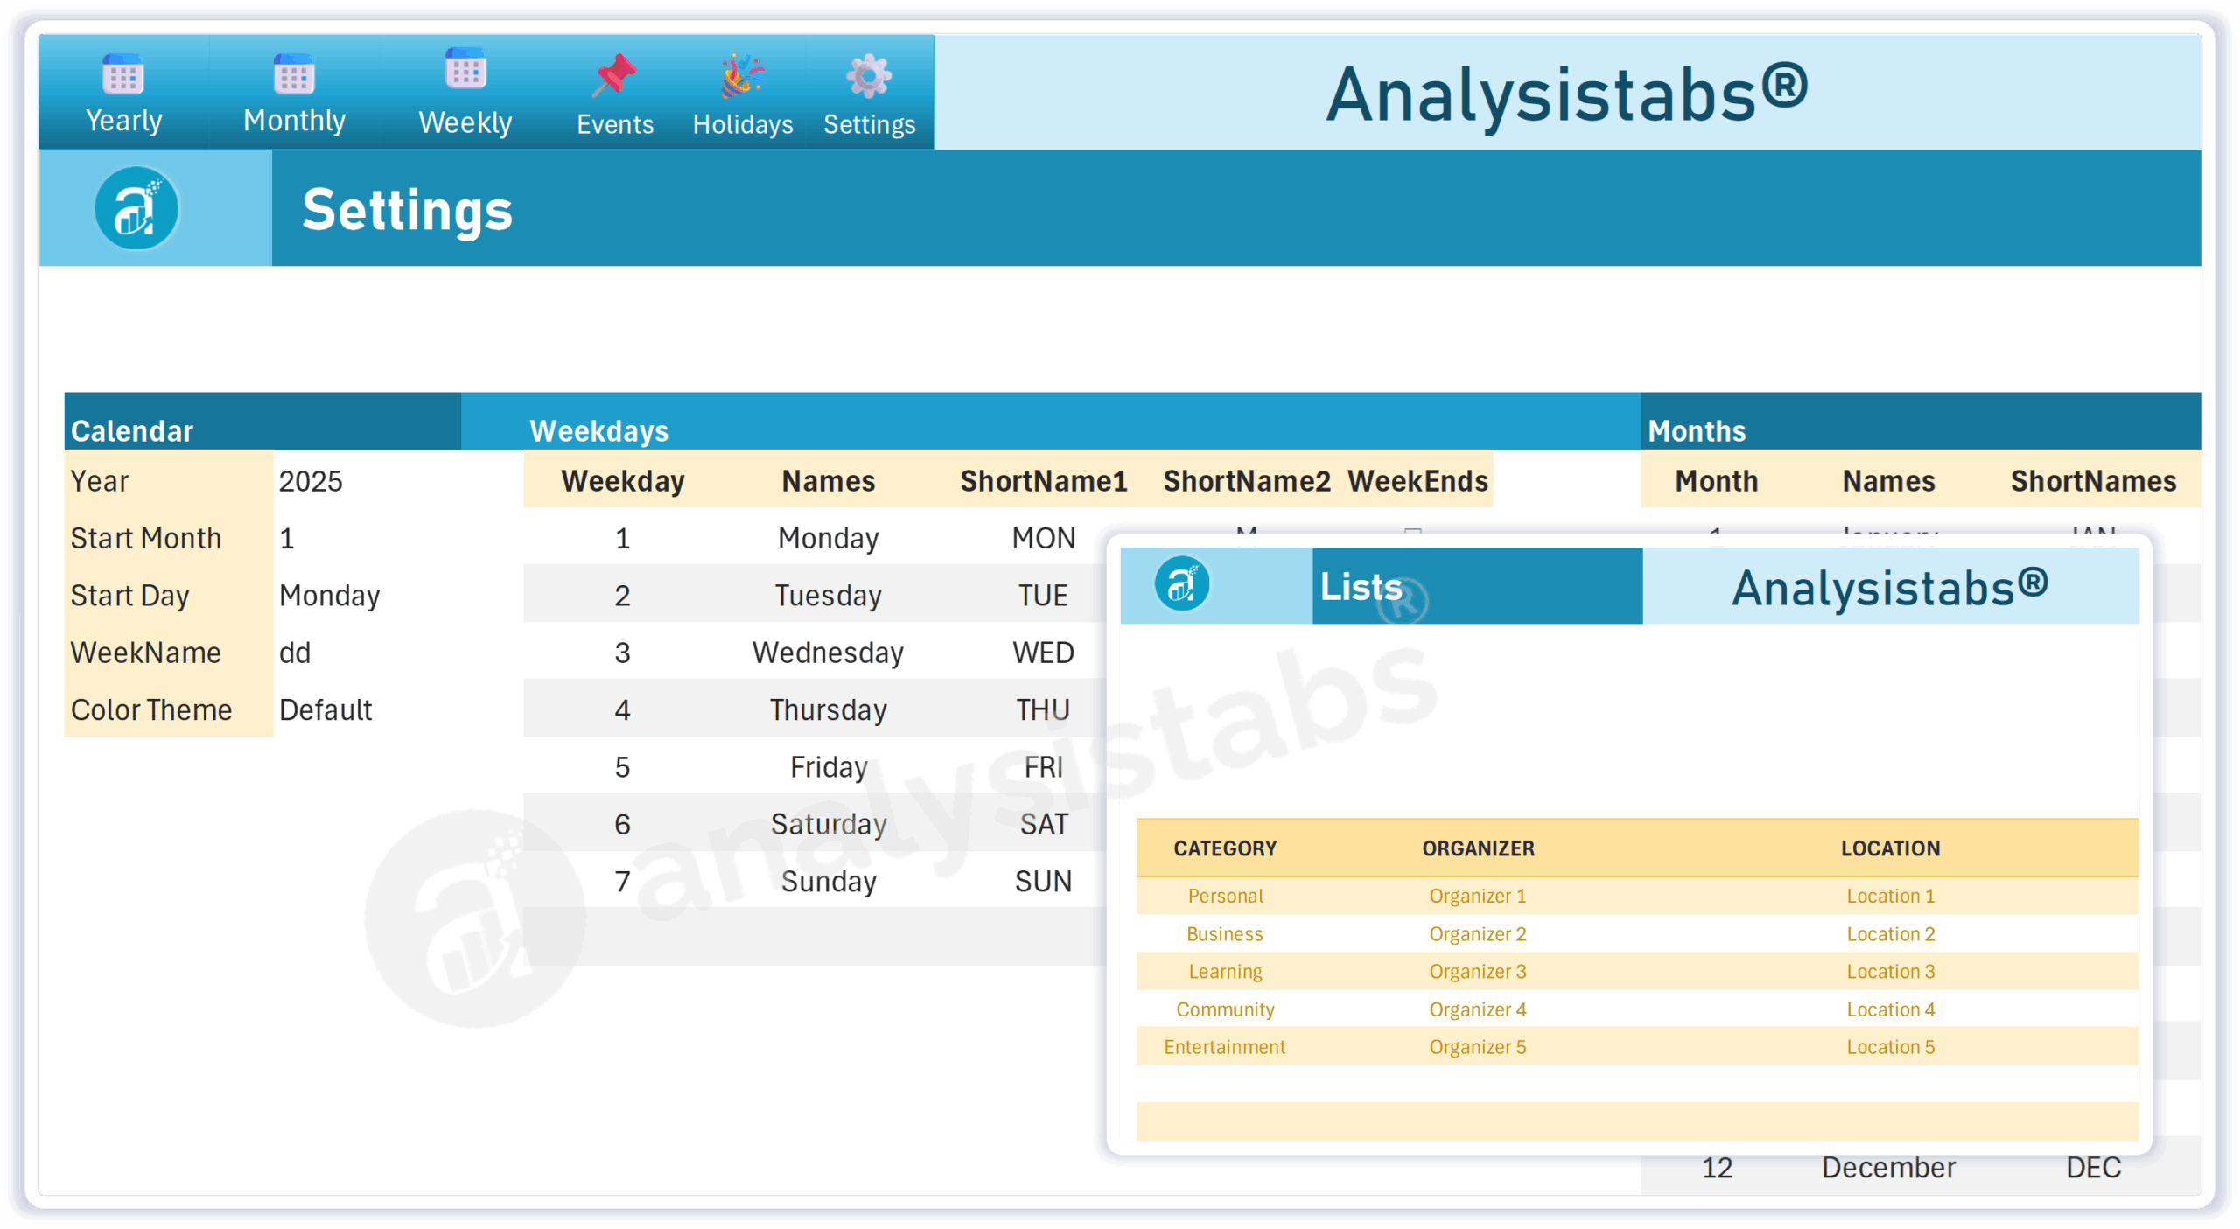Select the Wednesday name cell
Screen dimensions: 2240x1229
click(828, 653)
